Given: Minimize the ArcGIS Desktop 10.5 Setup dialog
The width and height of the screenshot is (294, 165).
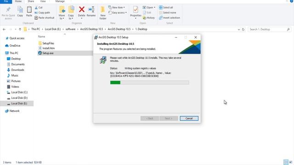Looking at the screenshot, I should (176, 38).
